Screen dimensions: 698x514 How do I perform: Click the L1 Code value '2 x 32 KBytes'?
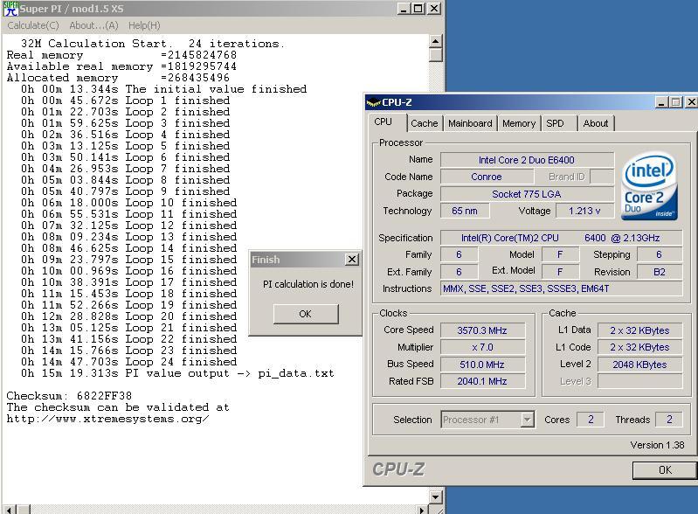(639, 347)
